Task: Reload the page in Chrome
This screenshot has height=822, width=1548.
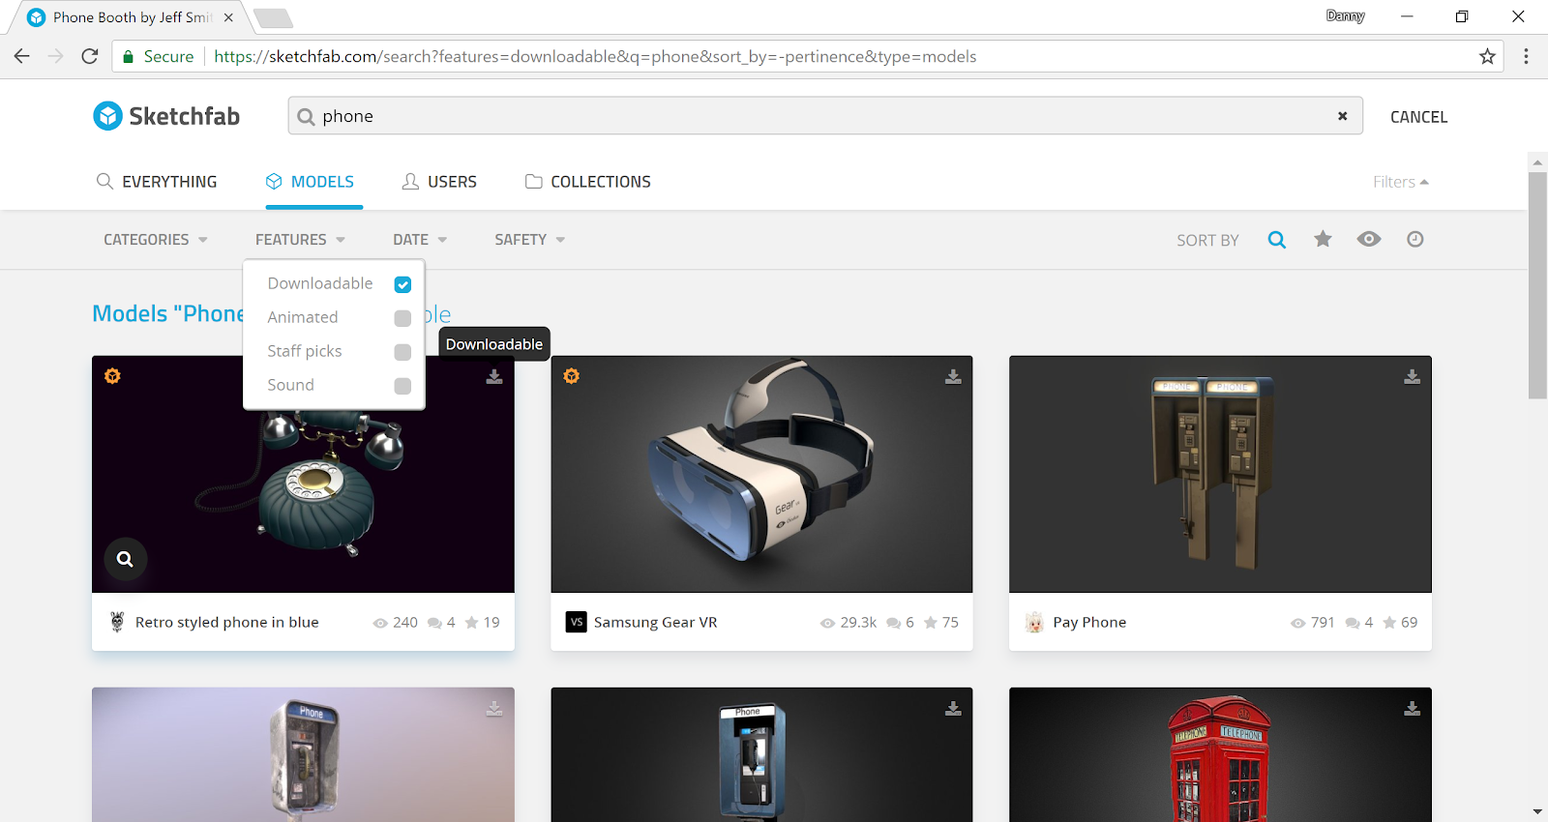Action: (x=90, y=56)
